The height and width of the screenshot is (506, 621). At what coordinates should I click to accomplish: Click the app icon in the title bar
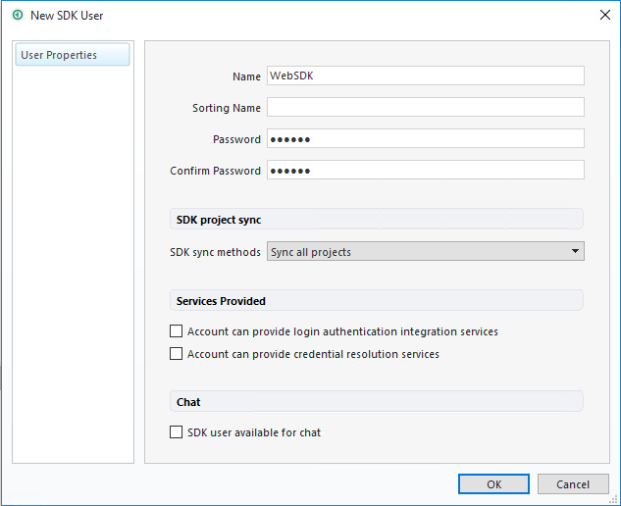[x=18, y=16]
